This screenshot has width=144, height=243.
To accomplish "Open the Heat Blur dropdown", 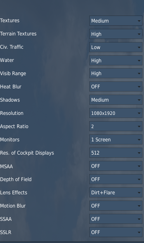I will point(116,86).
